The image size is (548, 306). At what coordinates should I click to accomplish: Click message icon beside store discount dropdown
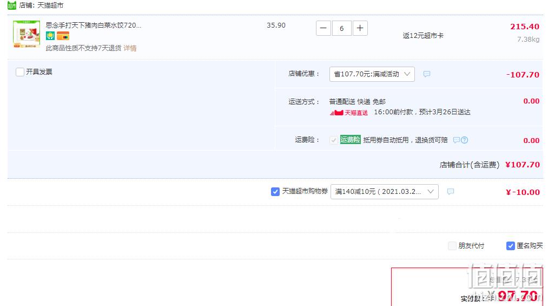click(426, 74)
